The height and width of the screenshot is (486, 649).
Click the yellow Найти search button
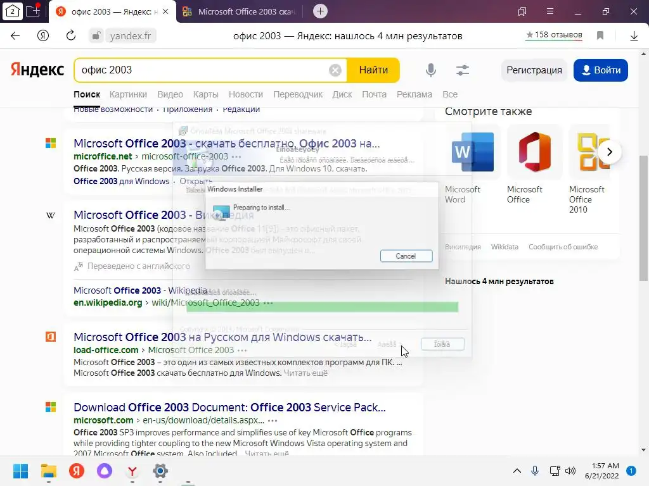[373, 70]
